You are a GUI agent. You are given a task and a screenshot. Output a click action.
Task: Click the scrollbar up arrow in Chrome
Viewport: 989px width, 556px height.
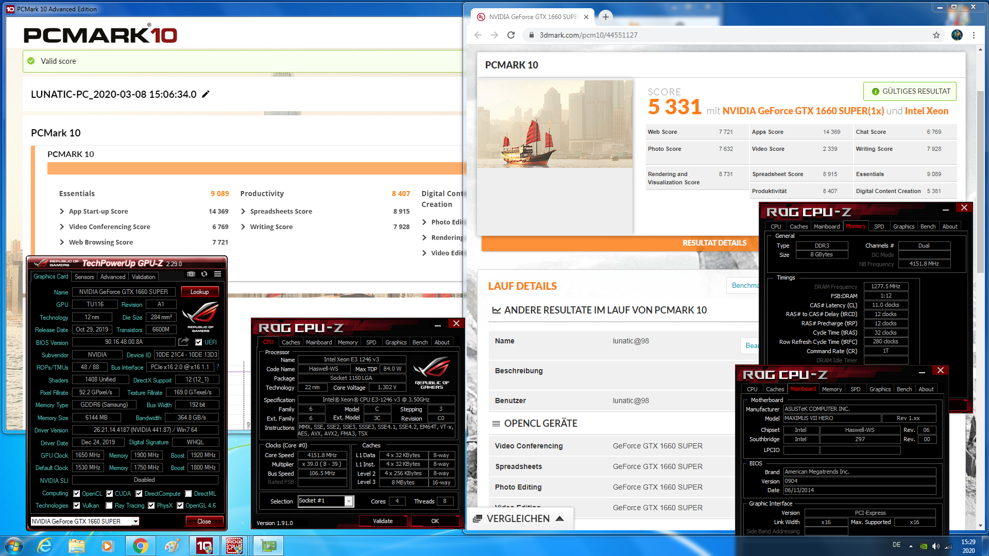tap(980, 49)
